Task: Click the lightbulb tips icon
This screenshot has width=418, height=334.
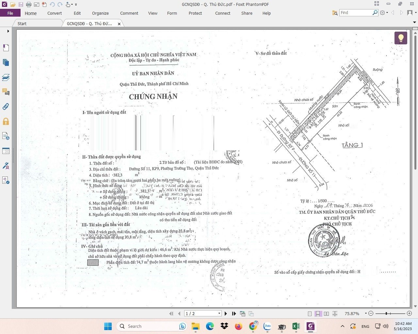Action: pos(401,38)
